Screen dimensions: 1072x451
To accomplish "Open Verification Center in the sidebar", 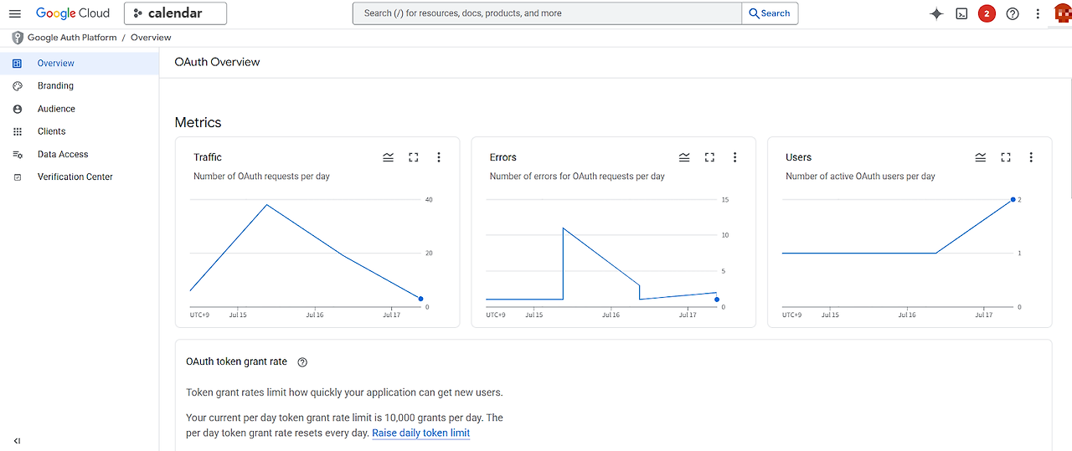I will (x=79, y=177).
